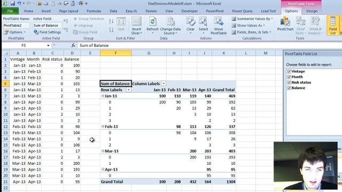The height and width of the screenshot is (192, 342).
Task: Switch to the Power Query tab
Action: [x=242, y=11]
